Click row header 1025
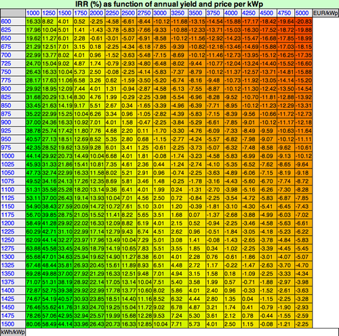 pyautogui.click(x=13, y=165)
